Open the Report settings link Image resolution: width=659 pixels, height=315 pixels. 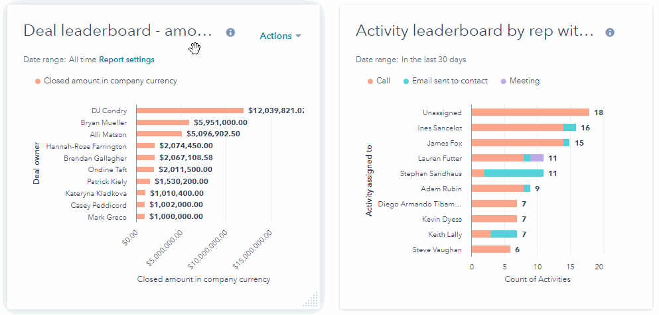point(126,60)
